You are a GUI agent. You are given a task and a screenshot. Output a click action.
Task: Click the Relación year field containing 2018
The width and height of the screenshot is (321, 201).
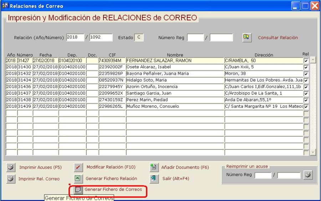pyautogui.click(x=75, y=37)
